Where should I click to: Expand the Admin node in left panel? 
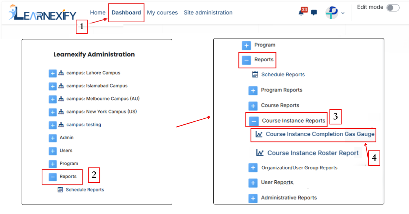click(x=52, y=138)
